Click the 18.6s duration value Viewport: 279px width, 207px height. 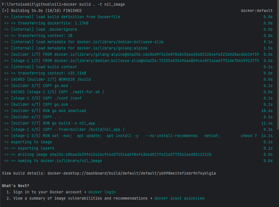click(267, 111)
